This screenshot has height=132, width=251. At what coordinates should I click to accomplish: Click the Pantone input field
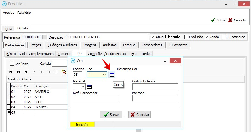[x=155, y=98]
